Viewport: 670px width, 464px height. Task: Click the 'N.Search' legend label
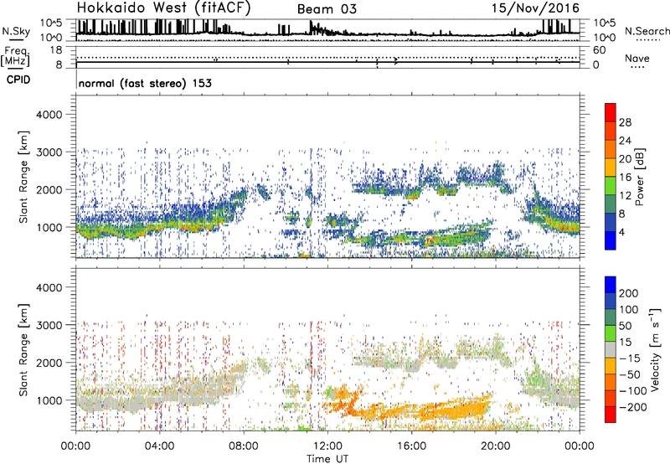647,31
